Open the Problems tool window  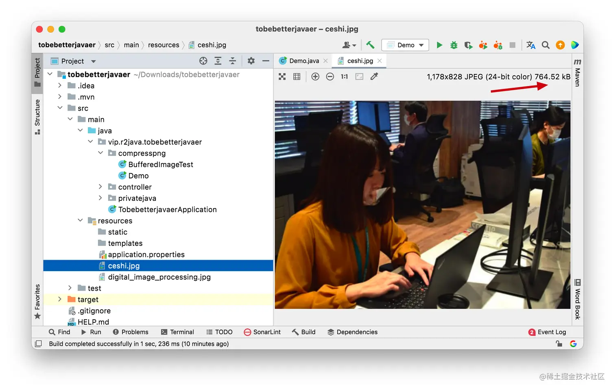pos(131,332)
